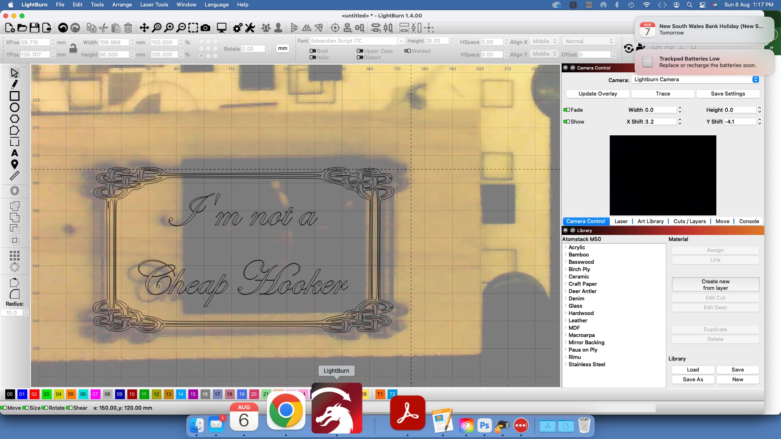Click the Update Overlay button
The width and height of the screenshot is (781, 439).
click(x=597, y=93)
